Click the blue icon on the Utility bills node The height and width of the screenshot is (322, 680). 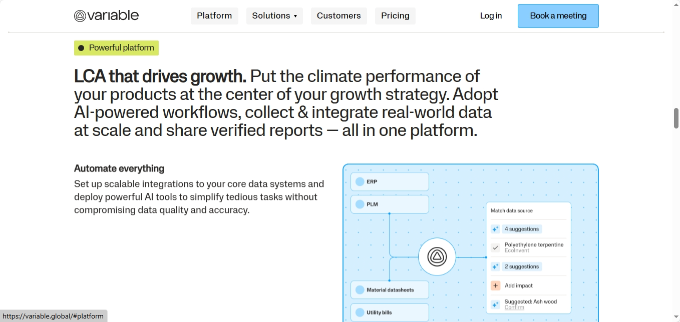(x=361, y=312)
